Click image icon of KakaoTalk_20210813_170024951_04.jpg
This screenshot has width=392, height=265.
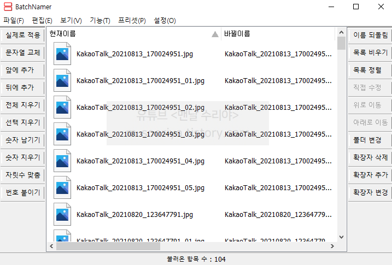click(x=62, y=160)
